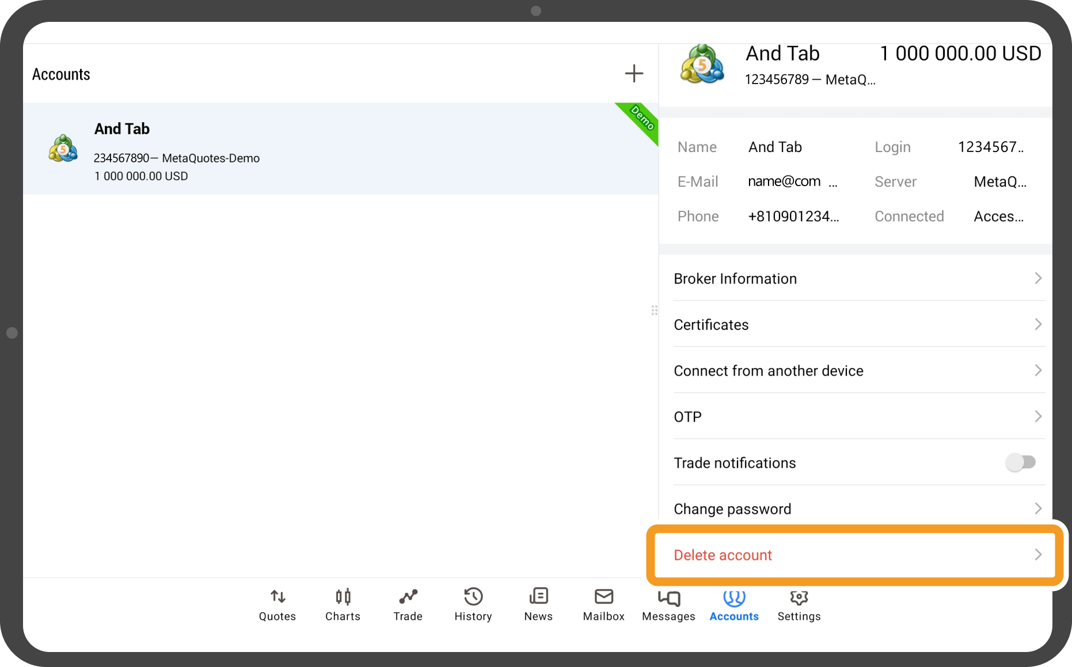Switch to Trade tab label
Image resolution: width=1072 pixels, height=667 pixels.
(408, 616)
